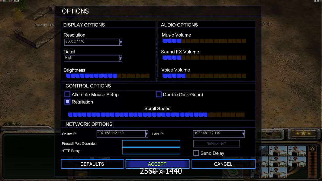The width and height of the screenshot is (322, 181).
Task: Click the Refresh NAT button
Action: (x=217, y=144)
